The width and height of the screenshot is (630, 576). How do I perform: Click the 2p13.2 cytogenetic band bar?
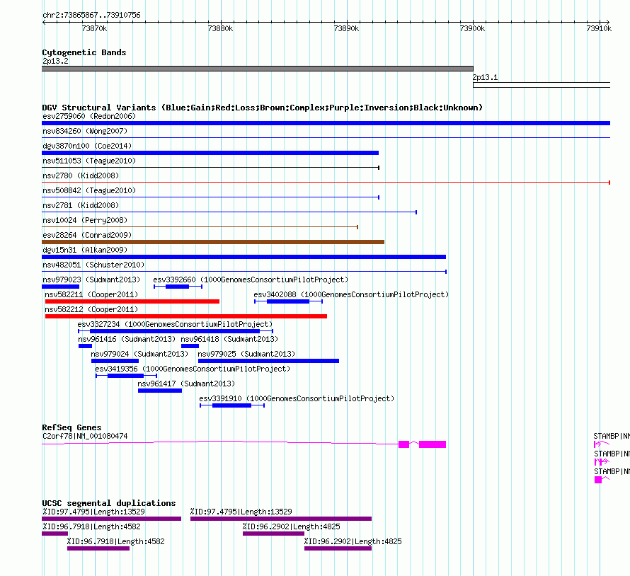click(x=258, y=69)
